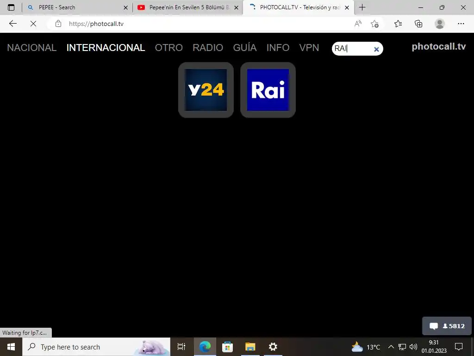474x356 pixels.
Task: Open the VPN section
Action: tap(309, 48)
